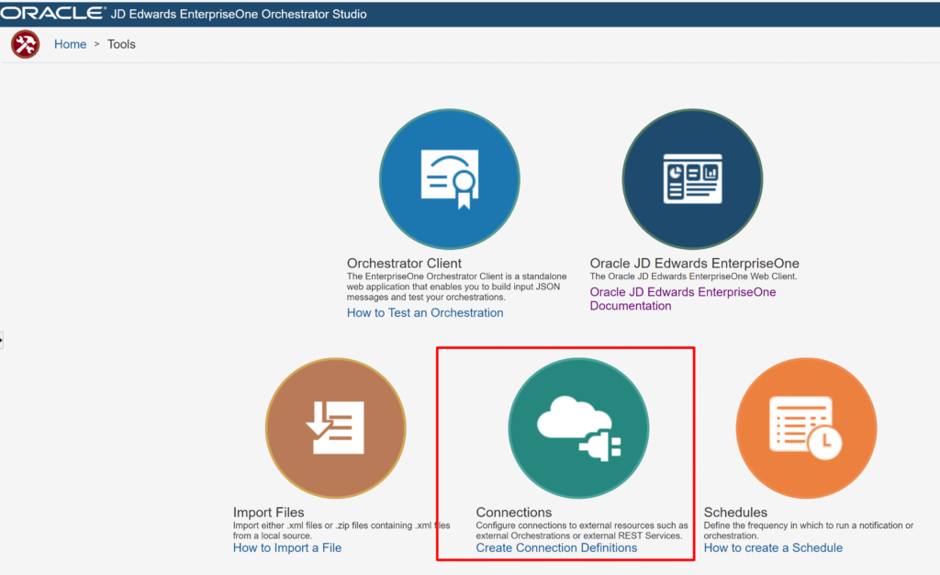Click the Connections title

pos(514,512)
